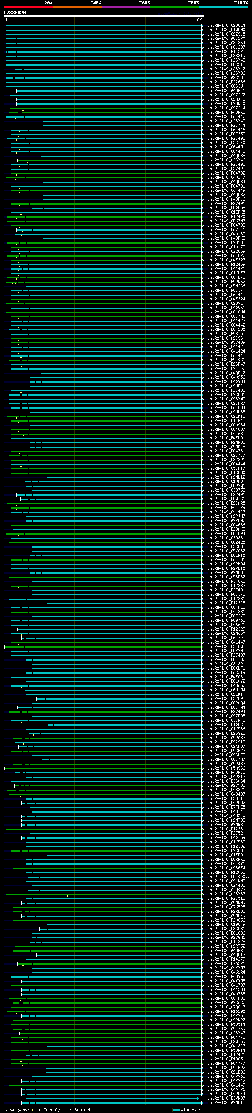Click the red 20% identity legend segment

pos(28,7)
